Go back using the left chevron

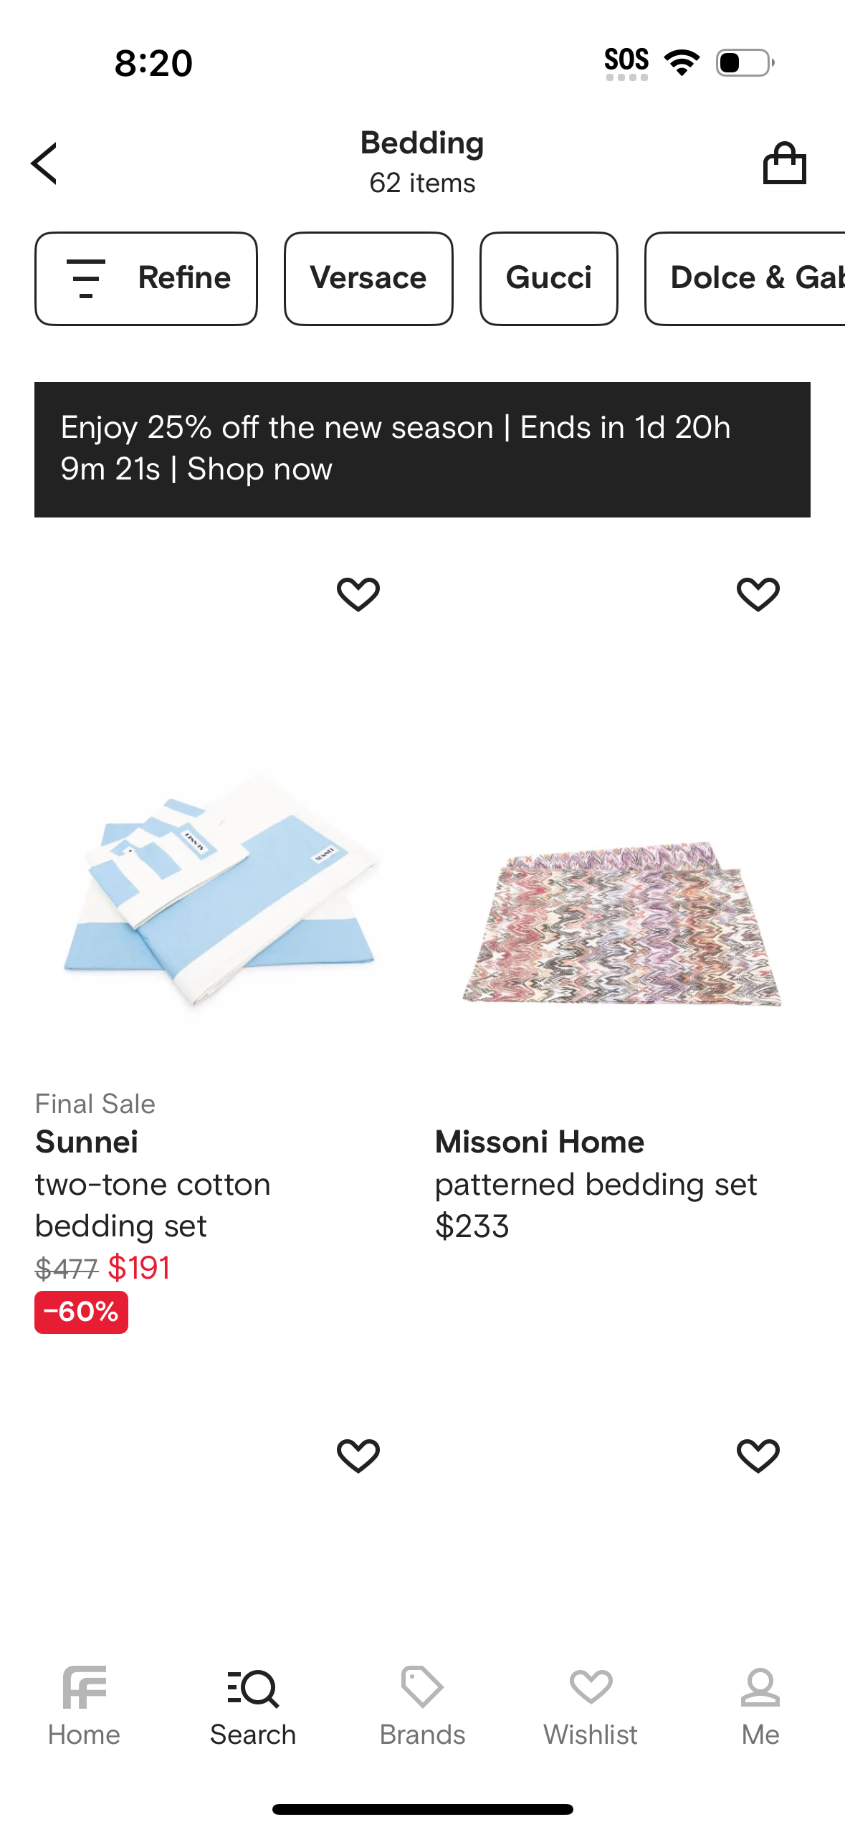click(x=44, y=163)
